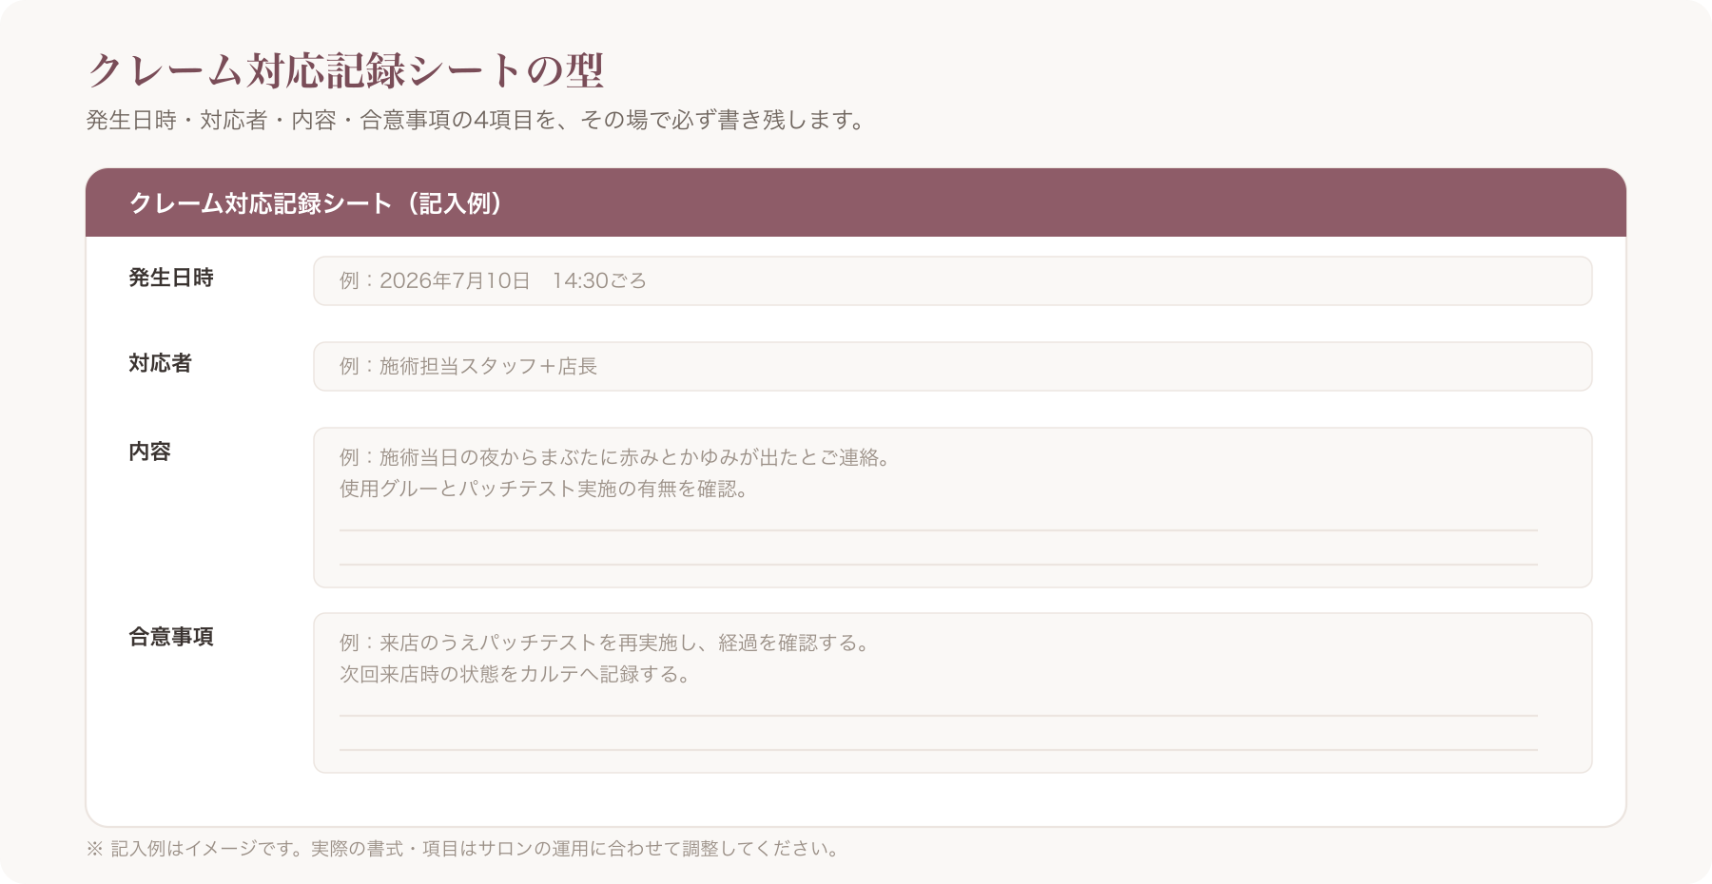Click the subtitle describing the 4項目
Screen dimensions: 1712x884
tap(476, 121)
